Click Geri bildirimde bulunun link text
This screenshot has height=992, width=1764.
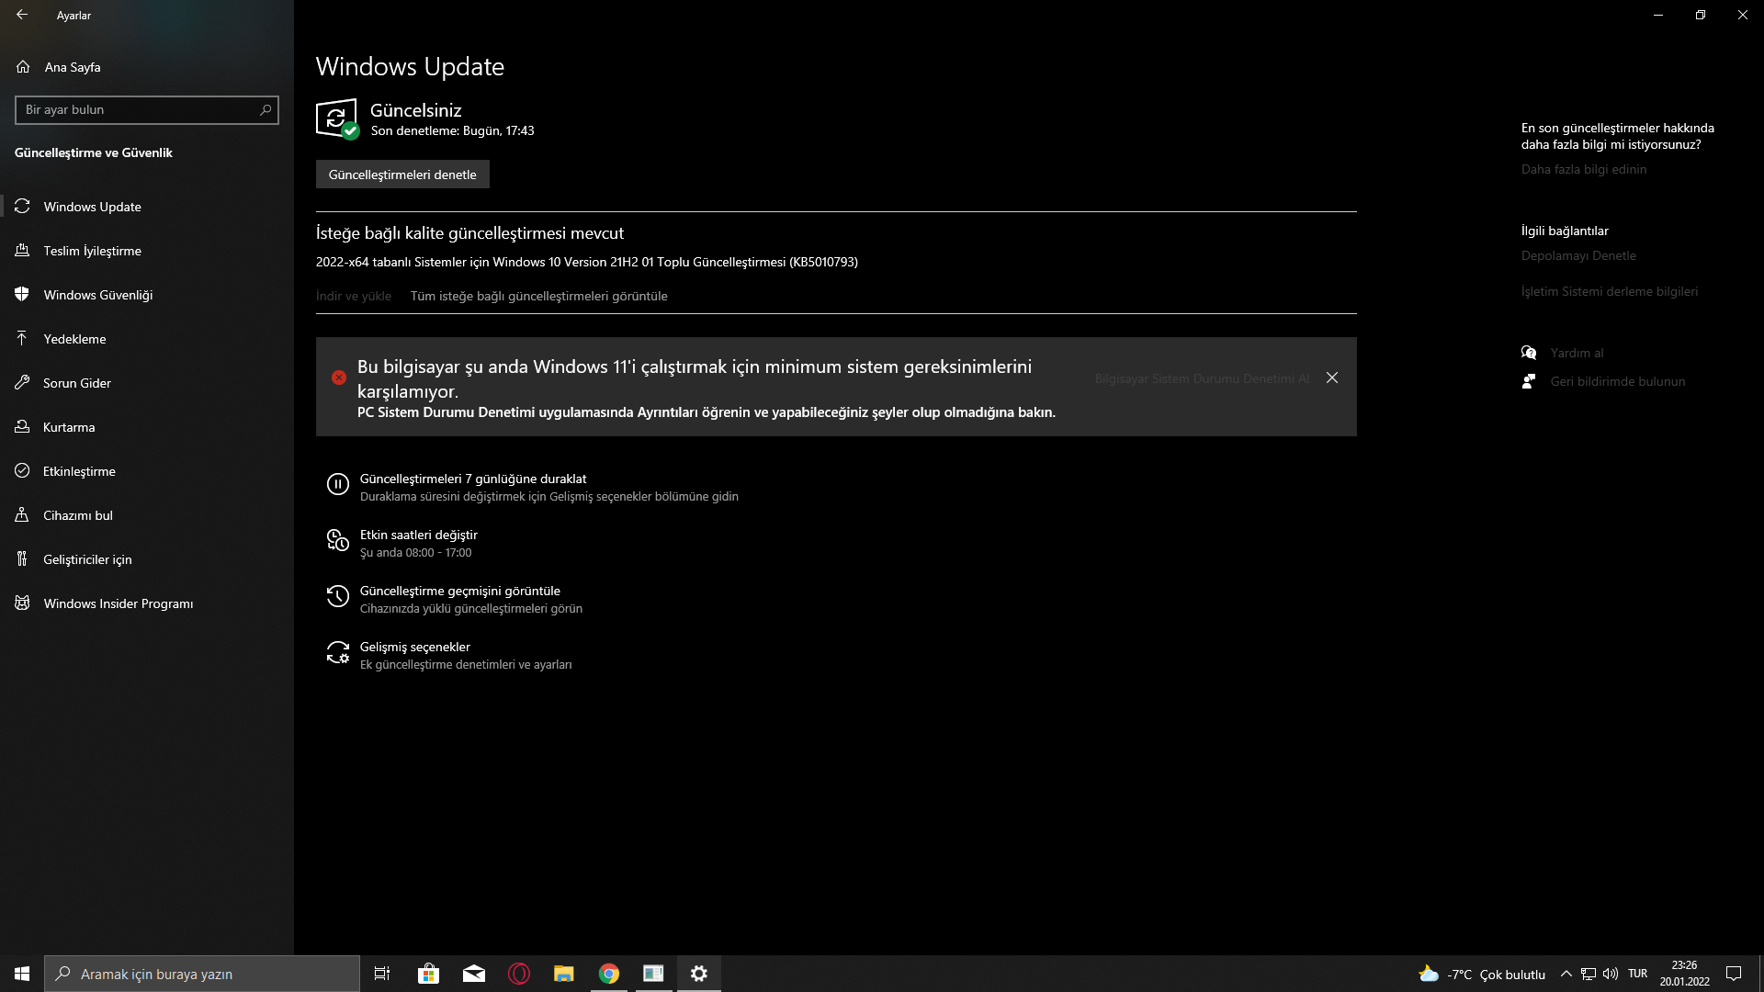[x=1618, y=381]
